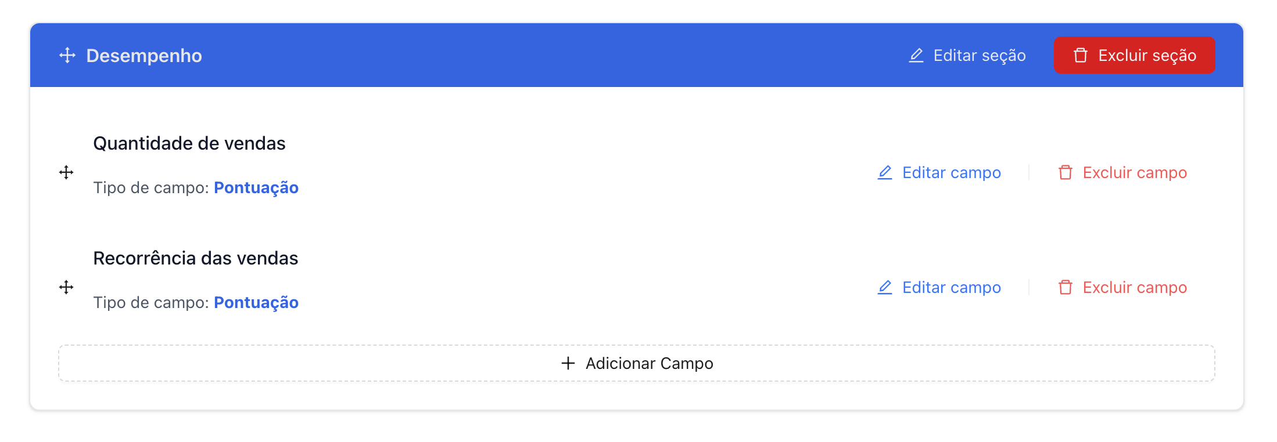This screenshot has width=1277, height=442.
Task: Delete the section with Excluir seção
Action: tap(1134, 55)
